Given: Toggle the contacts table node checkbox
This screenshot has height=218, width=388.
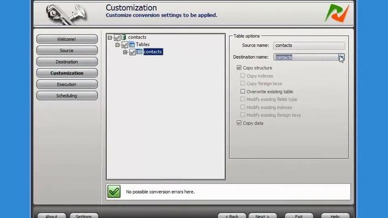Looking at the screenshot, I should coord(132,52).
